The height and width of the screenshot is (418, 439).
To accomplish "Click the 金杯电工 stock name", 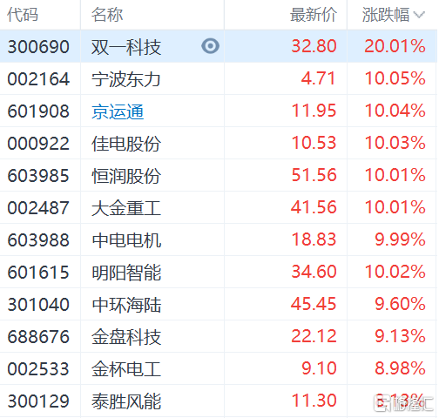I will 126,369.
